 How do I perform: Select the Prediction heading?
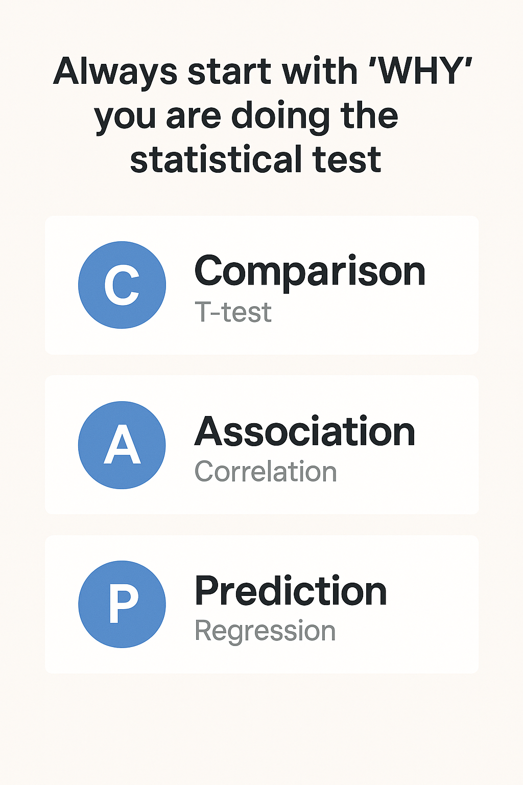[x=291, y=591]
